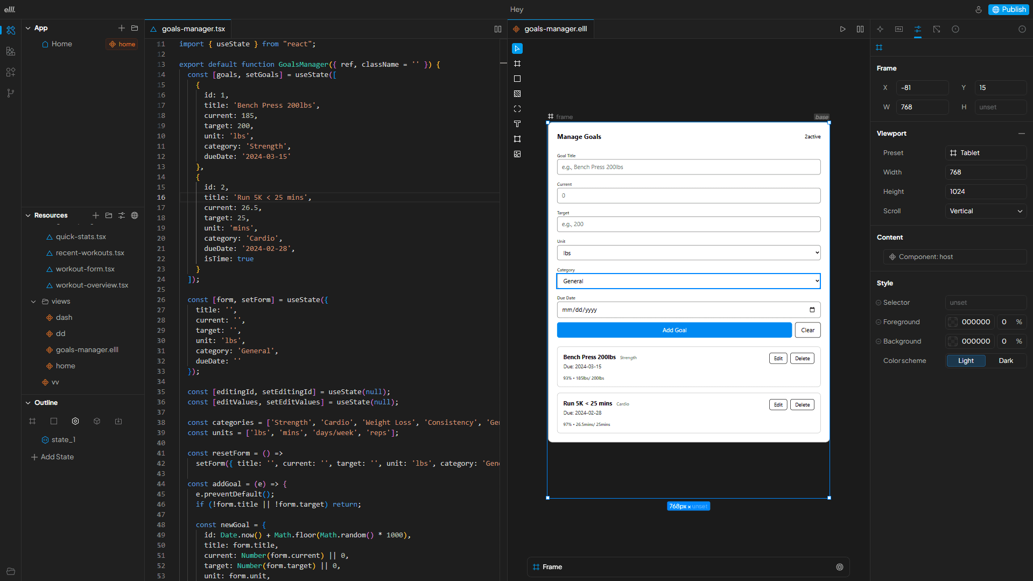Viewport: 1033px width, 581px height.
Task: Switch to goals-manager.tsx tab
Action: [193, 29]
